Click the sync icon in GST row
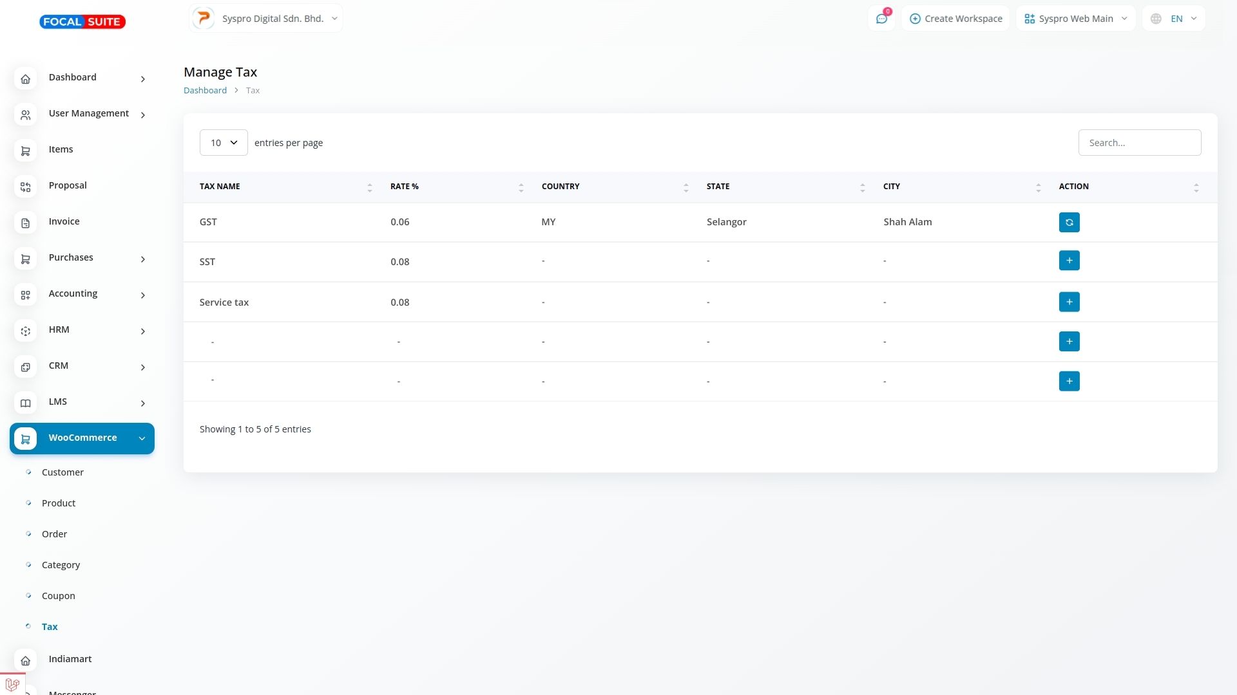Screen dimensions: 1237x695 coord(1069,222)
